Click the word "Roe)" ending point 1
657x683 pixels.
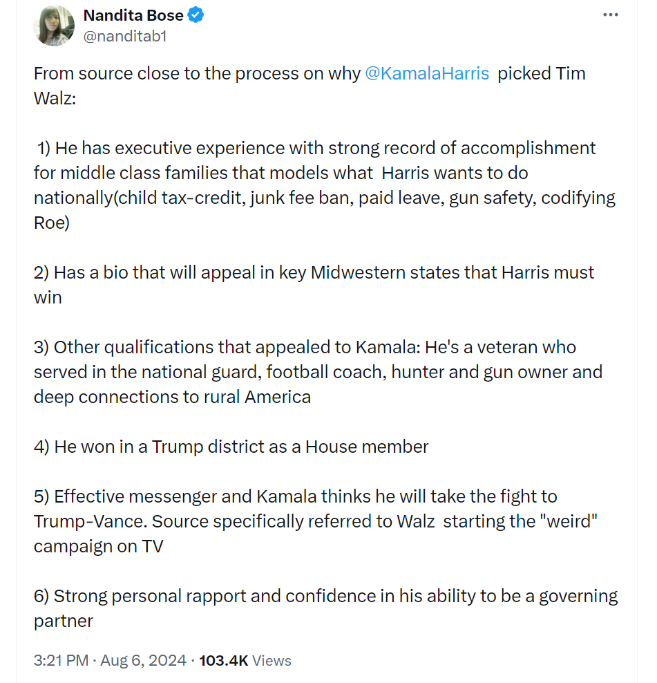click(x=51, y=223)
